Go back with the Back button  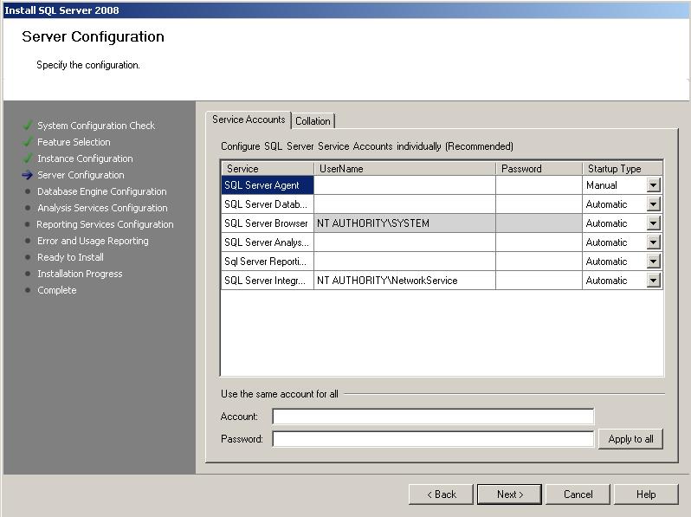coord(441,494)
